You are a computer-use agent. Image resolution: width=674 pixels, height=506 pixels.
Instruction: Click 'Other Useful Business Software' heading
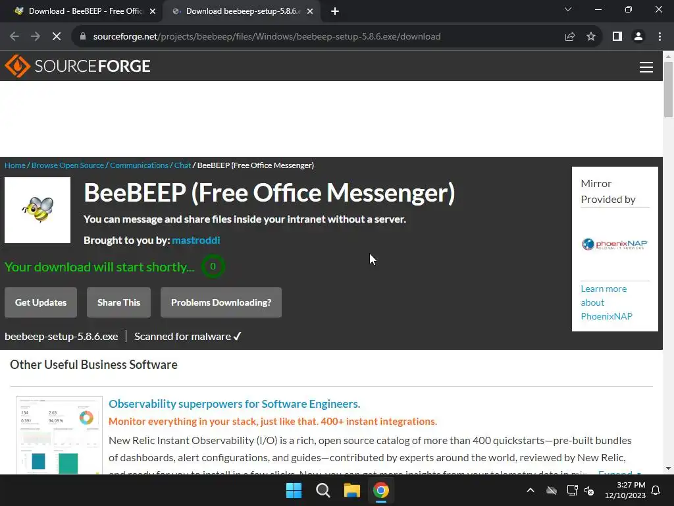pos(93,364)
